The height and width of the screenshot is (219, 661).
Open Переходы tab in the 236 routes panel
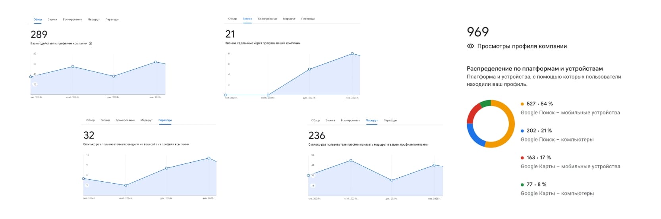(390, 121)
